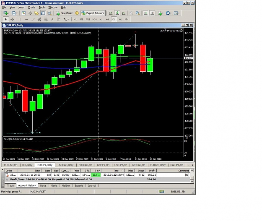Click the MetaEditor yellow diamond icon
The width and height of the screenshot is (262, 221).
[77, 13]
